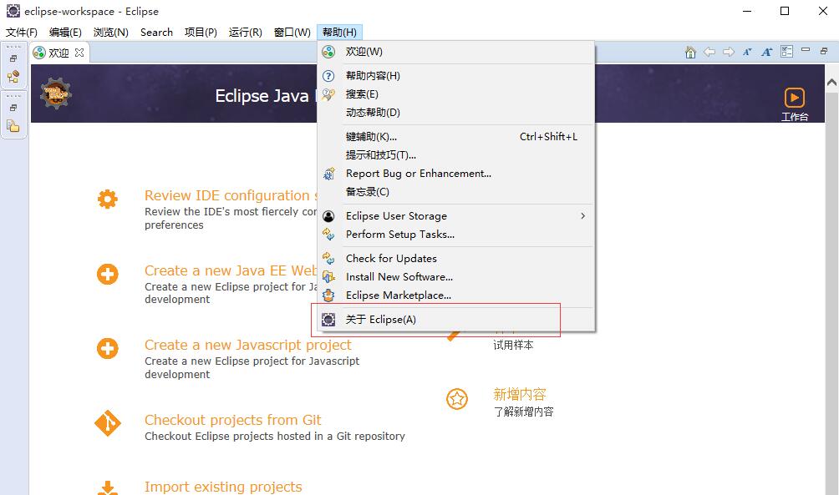Switch to the 欢迎 welcome tab
The height and width of the screenshot is (495, 839).
58,53
